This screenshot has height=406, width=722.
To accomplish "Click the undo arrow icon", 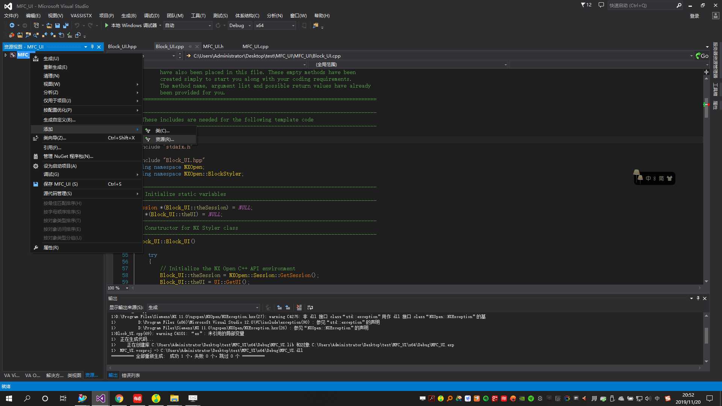I will click(77, 25).
